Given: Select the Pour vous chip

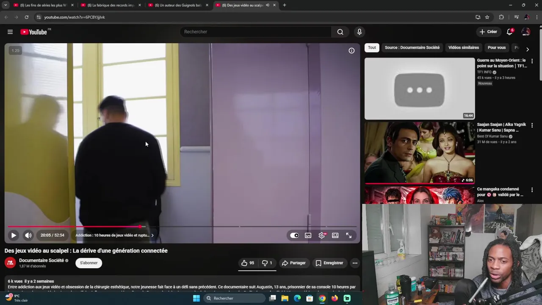Looking at the screenshot, I should 497,47.
